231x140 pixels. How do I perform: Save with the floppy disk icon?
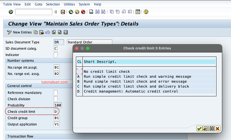click(63, 12)
